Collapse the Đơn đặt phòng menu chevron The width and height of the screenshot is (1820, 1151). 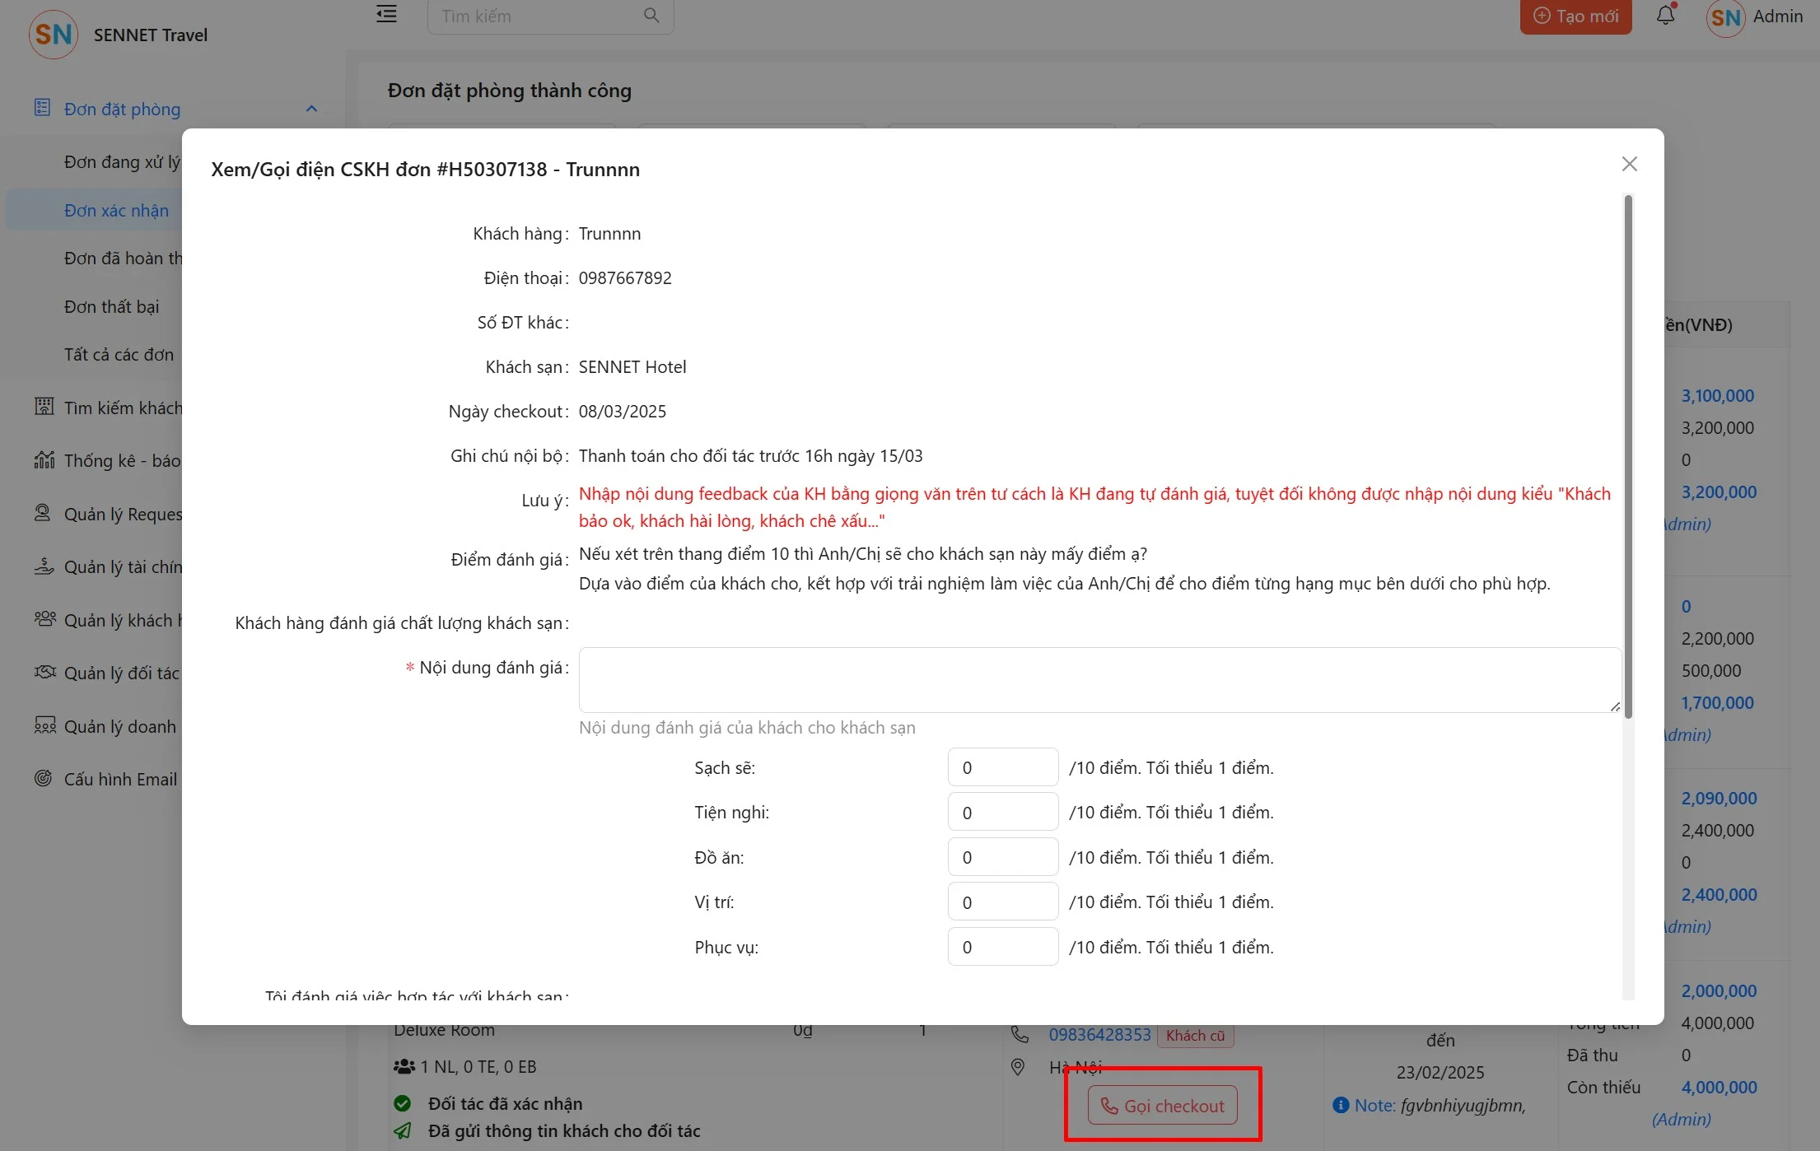[x=311, y=109]
